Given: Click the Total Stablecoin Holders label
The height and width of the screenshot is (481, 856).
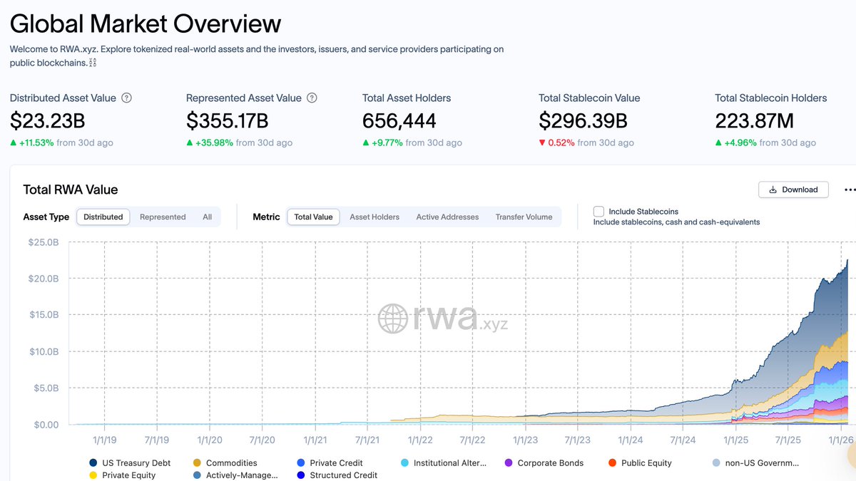Looking at the screenshot, I should (771, 98).
